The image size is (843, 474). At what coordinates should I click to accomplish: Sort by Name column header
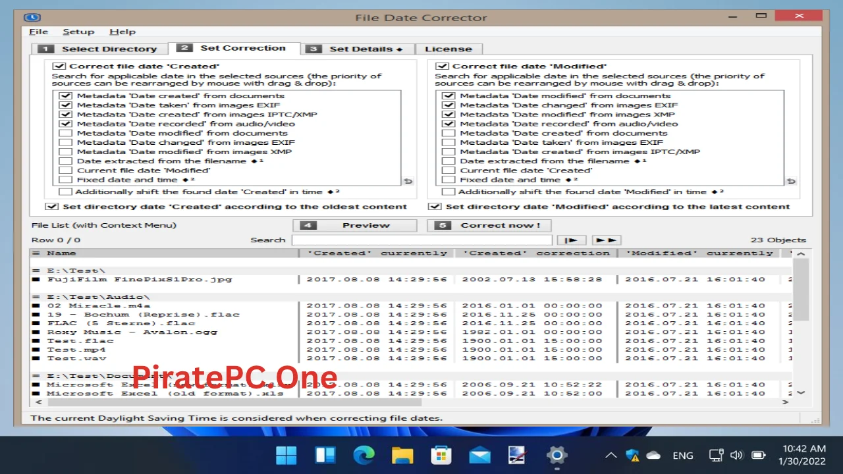point(164,253)
